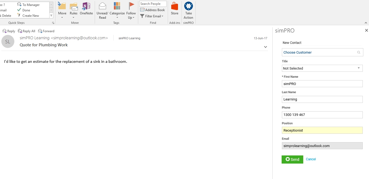Open the Office Store add-ins

[174, 8]
